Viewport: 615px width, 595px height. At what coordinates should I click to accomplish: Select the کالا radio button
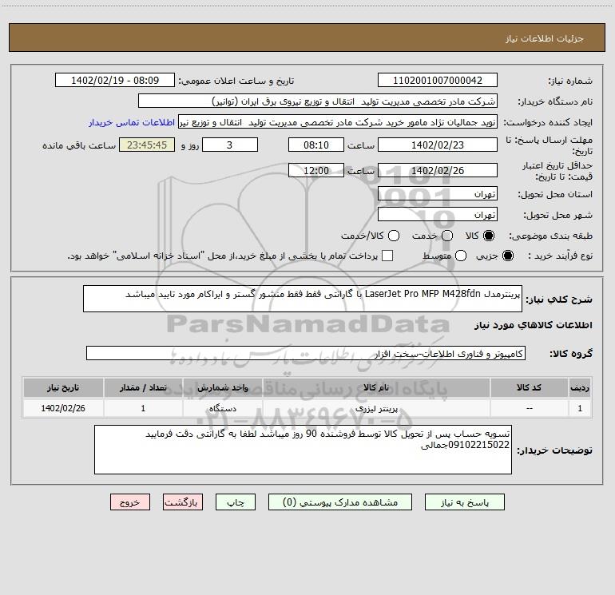pyautogui.click(x=489, y=236)
